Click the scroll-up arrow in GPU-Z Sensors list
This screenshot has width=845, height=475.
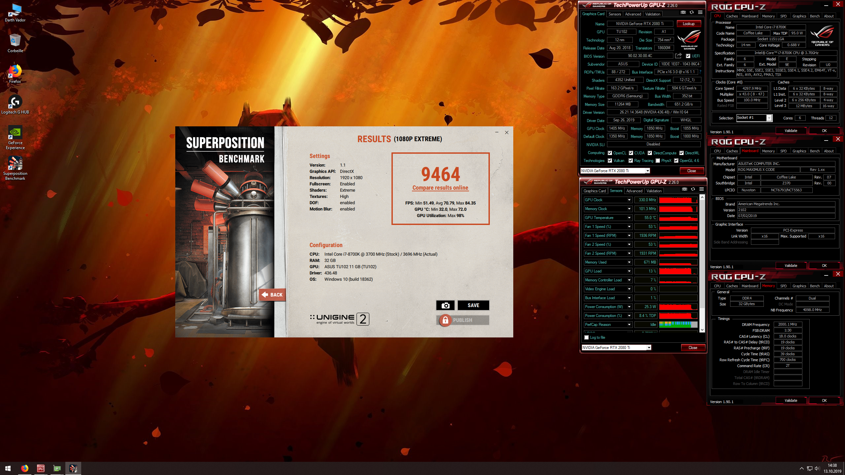point(702,197)
